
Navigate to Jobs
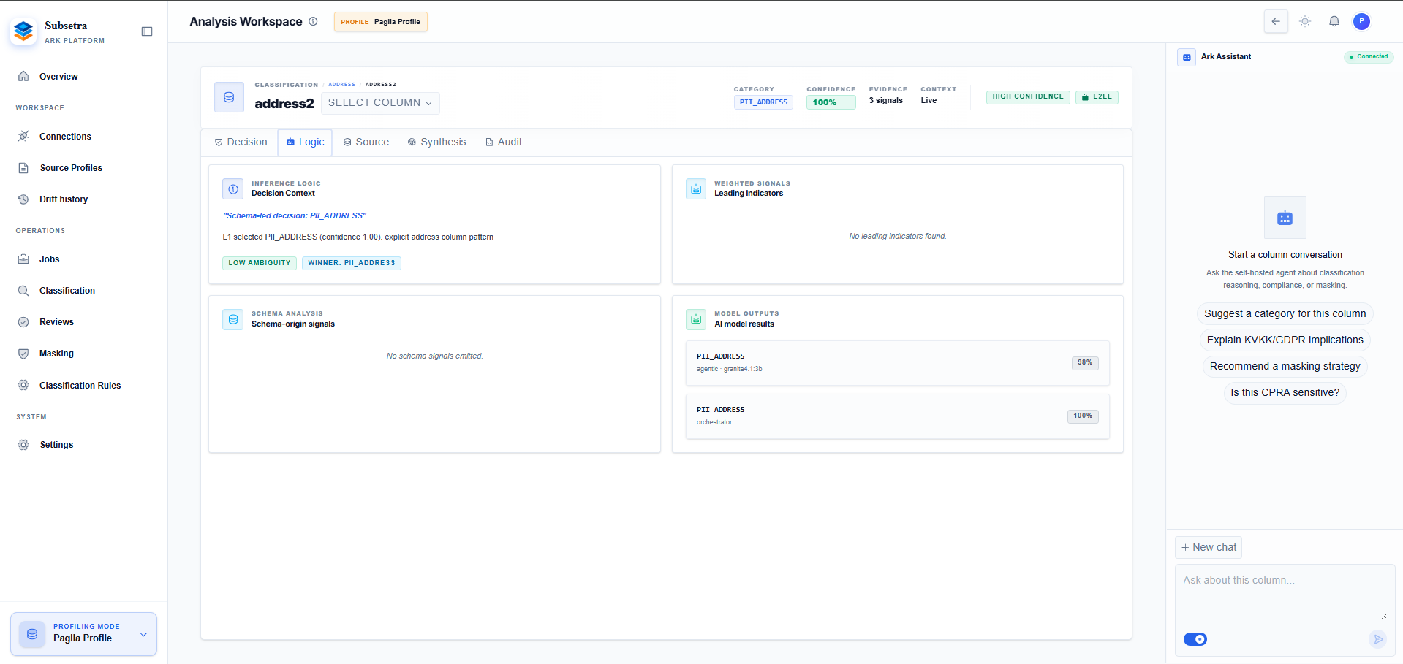[x=50, y=259]
